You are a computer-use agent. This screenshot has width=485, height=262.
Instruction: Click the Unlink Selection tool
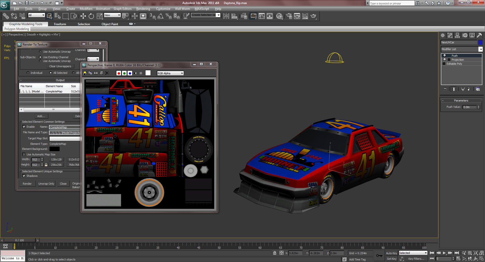coord(14,16)
